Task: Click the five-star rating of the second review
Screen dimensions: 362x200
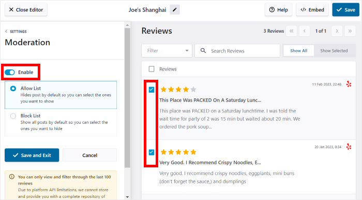Action: click(x=178, y=152)
